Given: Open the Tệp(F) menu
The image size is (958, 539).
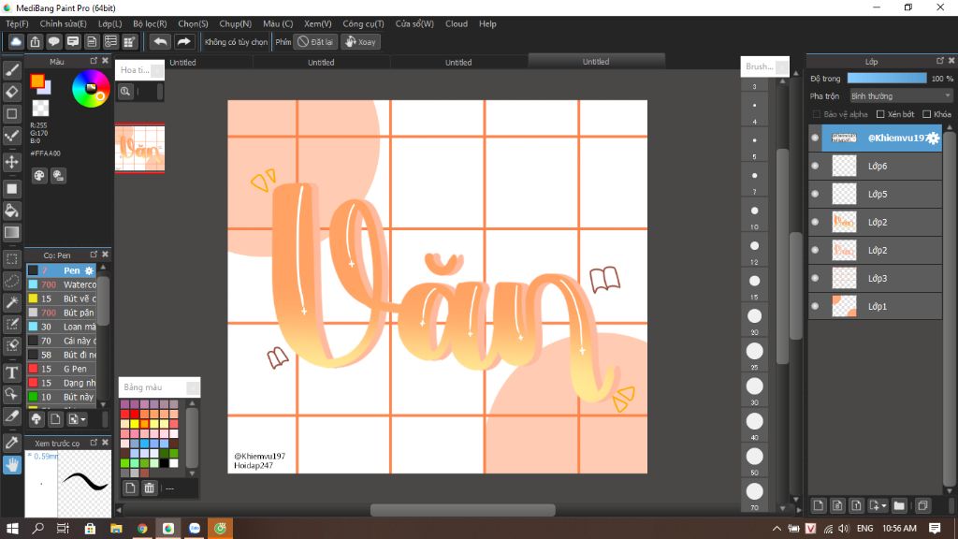Looking at the screenshot, I should click(x=17, y=23).
